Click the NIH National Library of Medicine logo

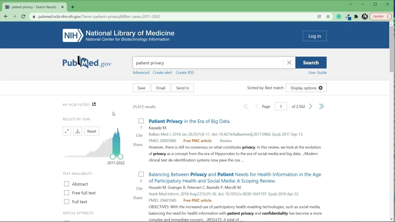pyautogui.click(x=118, y=35)
